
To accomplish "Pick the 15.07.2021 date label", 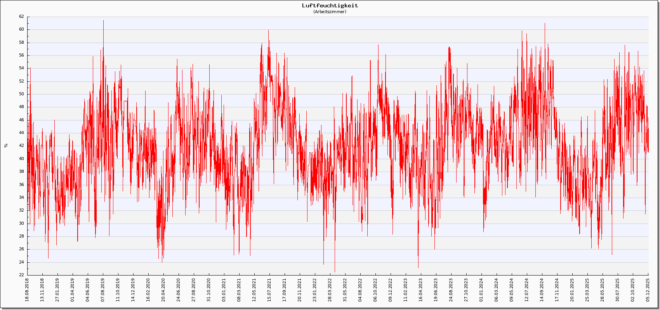I will click(x=269, y=290).
